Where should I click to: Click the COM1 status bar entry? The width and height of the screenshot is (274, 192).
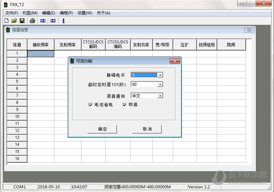(x=19, y=187)
